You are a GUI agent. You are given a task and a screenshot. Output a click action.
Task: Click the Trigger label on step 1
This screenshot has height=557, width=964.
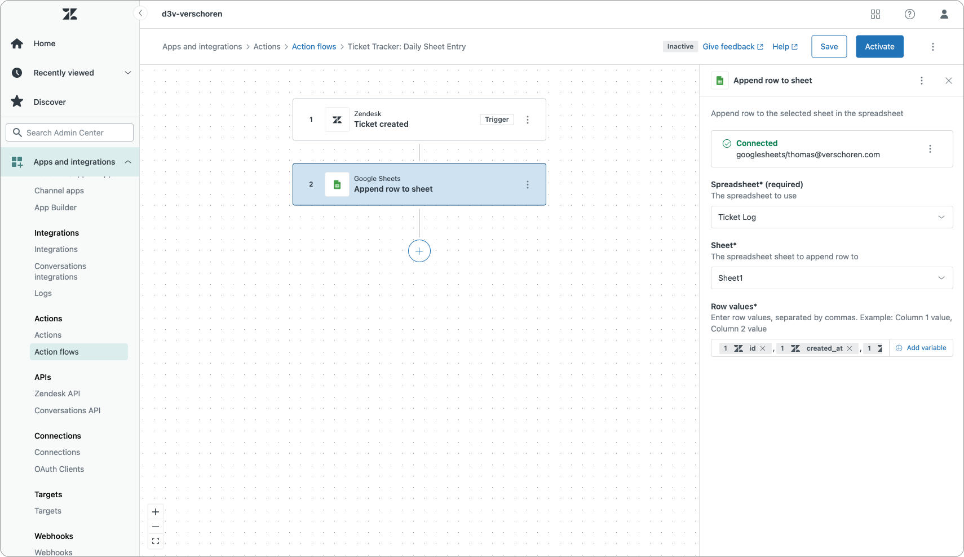(x=497, y=120)
